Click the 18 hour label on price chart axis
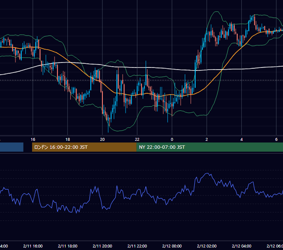 (67, 140)
